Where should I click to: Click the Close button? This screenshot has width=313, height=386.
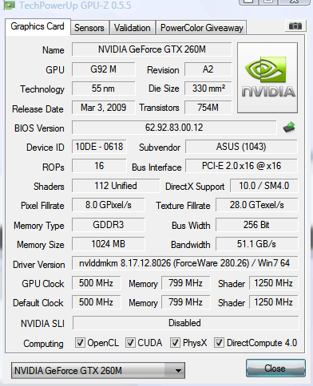tap(275, 368)
